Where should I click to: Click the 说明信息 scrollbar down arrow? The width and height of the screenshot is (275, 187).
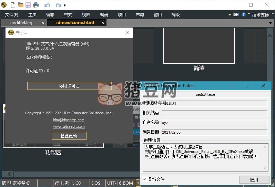pyautogui.click(x=265, y=168)
